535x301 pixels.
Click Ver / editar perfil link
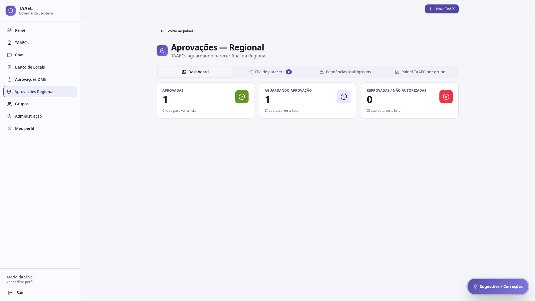[20, 282]
